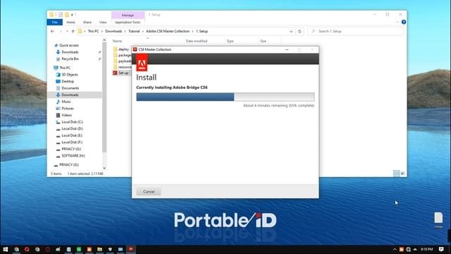The width and height of the screenshot is (451, 254).
Task: Open the Home ribbon tab in Explorer
Action: coord(70,22)
